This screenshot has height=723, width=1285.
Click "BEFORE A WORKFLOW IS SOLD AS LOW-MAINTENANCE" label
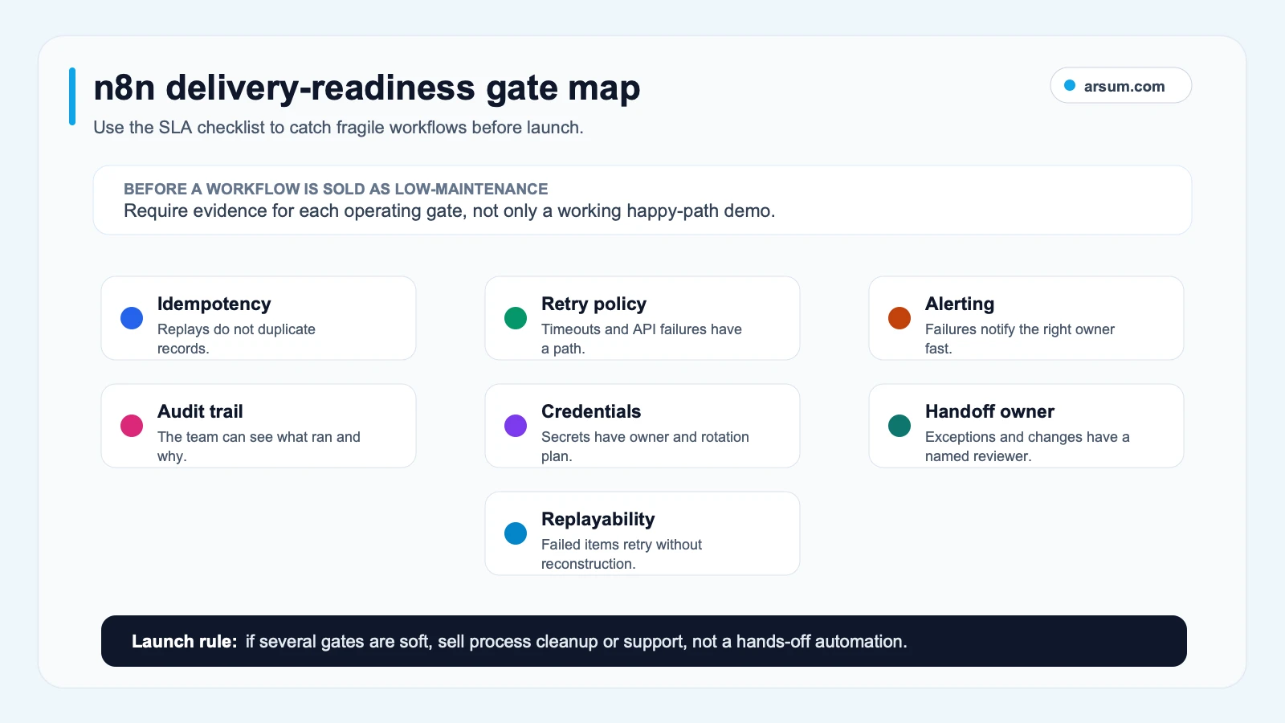[336, 189]
